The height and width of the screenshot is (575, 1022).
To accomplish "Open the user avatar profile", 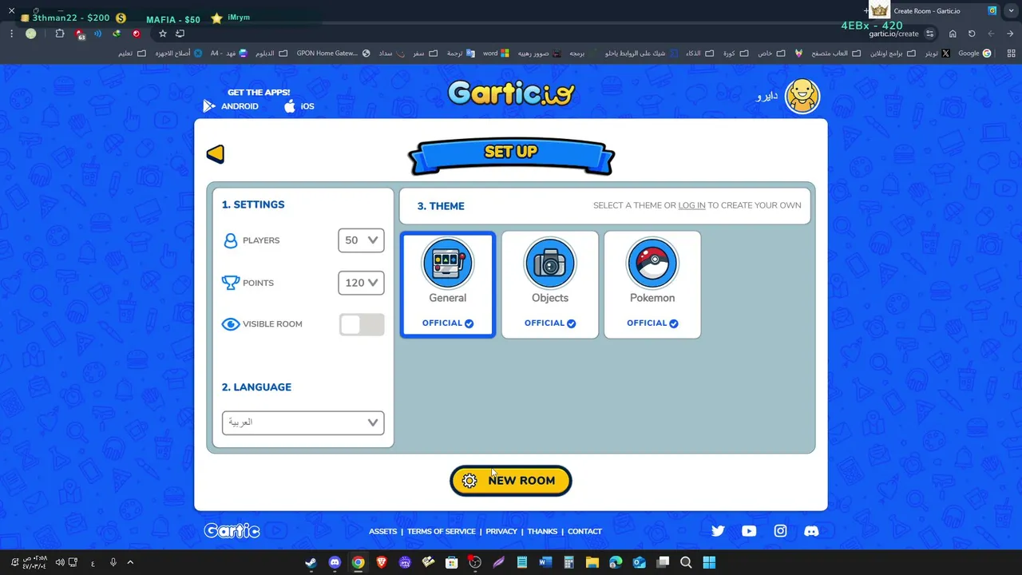I will (x=802, y=96).
